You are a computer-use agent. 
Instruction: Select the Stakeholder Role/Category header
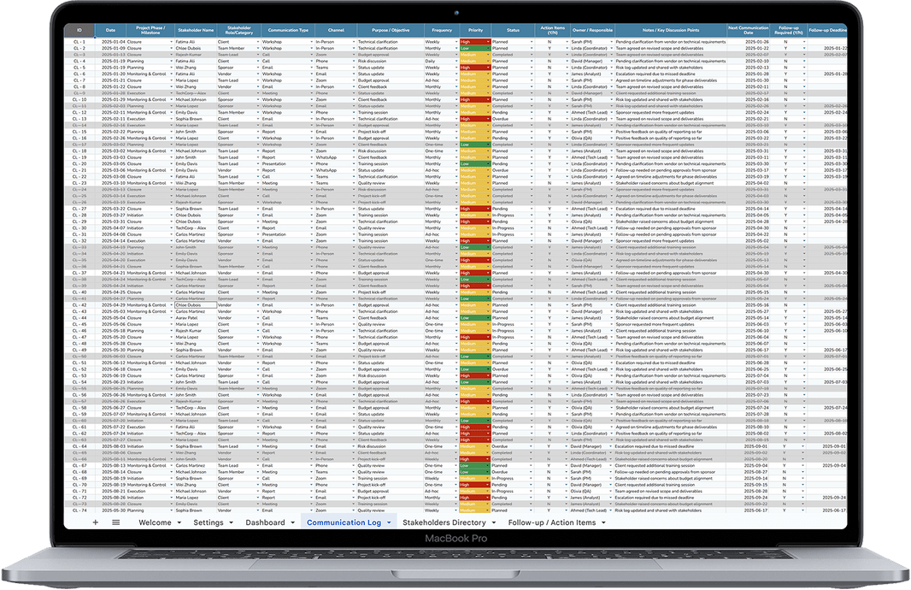[x=238, y=30]
